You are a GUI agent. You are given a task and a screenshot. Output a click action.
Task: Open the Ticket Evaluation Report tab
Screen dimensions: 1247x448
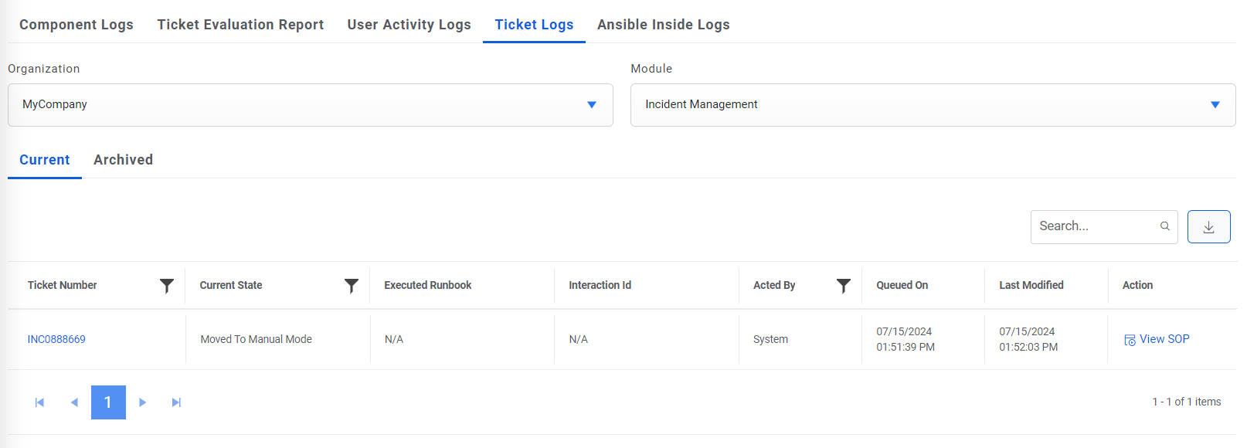(240, 25)
